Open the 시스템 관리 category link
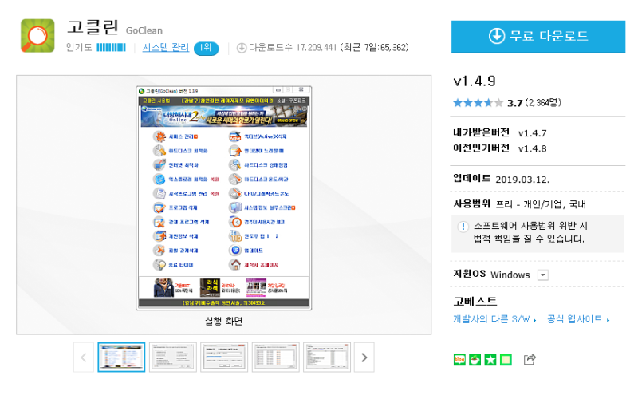Image resolution: width=638 pixels, height=395 pixels. [x=166, y=48]
